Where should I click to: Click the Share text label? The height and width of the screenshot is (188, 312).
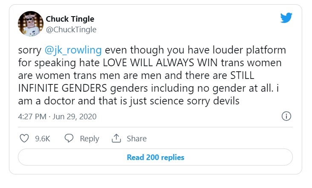(x=136, y=139)
